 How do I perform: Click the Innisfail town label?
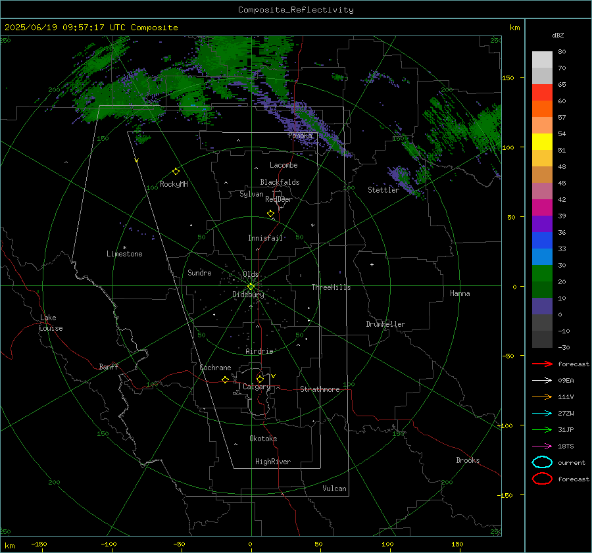[x=265, y=238]
